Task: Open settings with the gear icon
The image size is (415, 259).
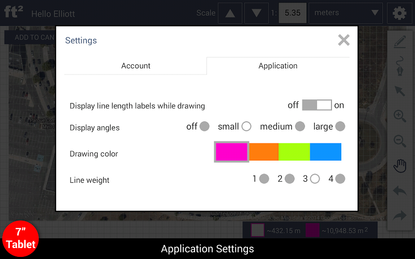Action: click(399, 13)
